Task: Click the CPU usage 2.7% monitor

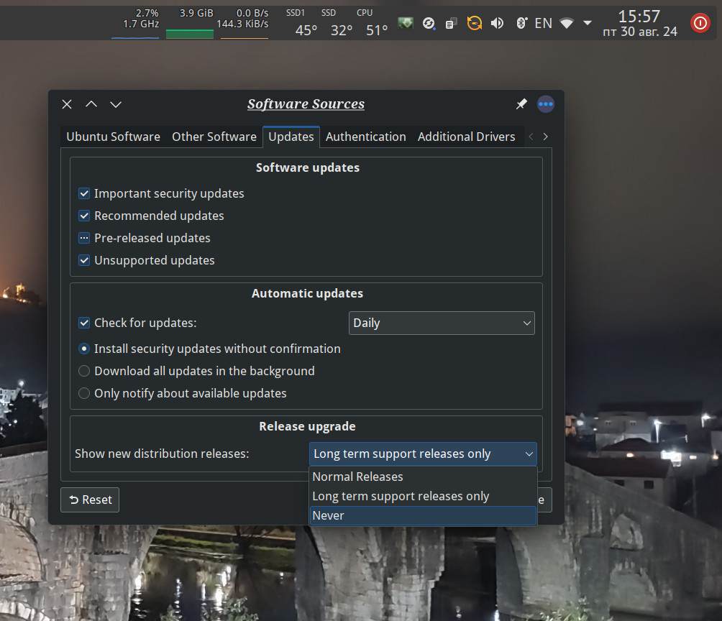Action: [x=136, y=23]
